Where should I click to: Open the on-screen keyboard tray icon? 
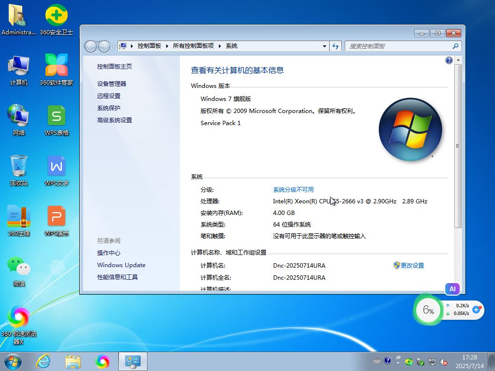pyautogui.click(x=377, y=361)
